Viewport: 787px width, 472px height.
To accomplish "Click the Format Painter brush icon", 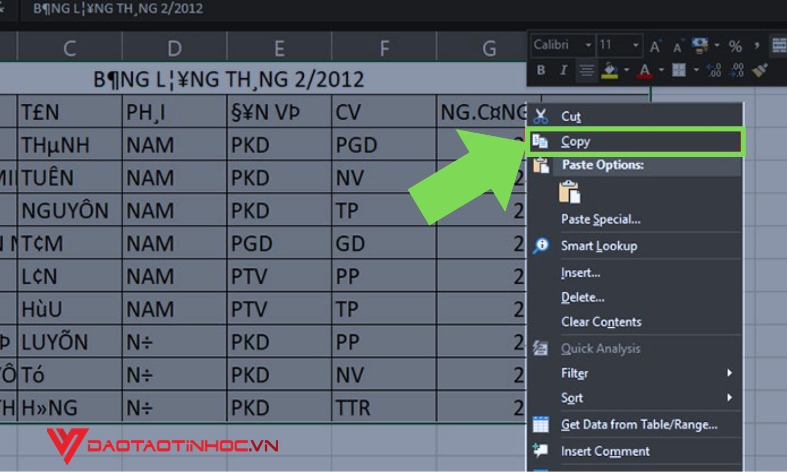I will (x=760, y=70).
